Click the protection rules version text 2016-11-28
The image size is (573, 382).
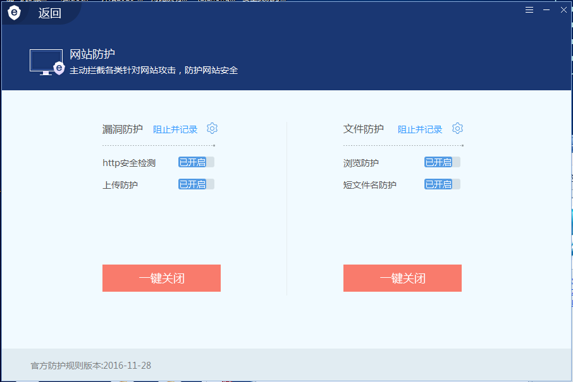point(92,365)
